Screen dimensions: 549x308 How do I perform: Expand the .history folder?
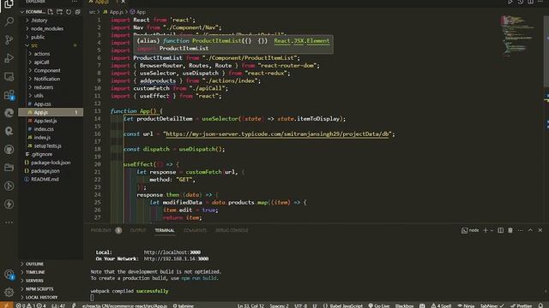point(39,21)
